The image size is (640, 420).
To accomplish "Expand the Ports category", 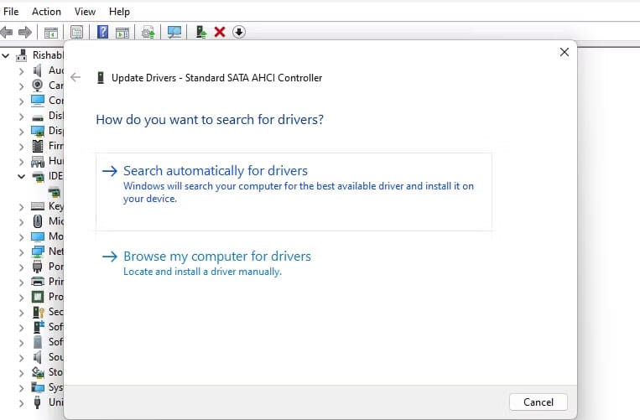I will point(21,267).
